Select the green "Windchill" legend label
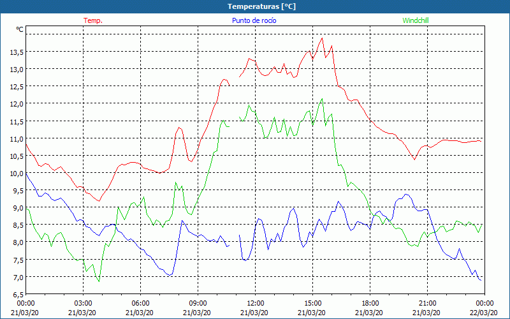 coord(416,20)
